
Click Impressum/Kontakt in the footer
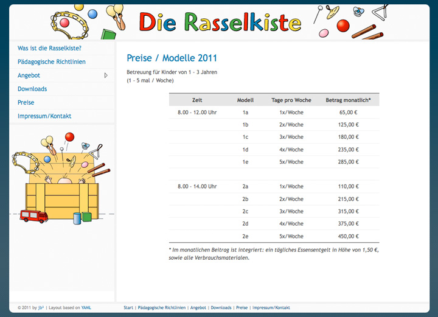pos(271,307)
